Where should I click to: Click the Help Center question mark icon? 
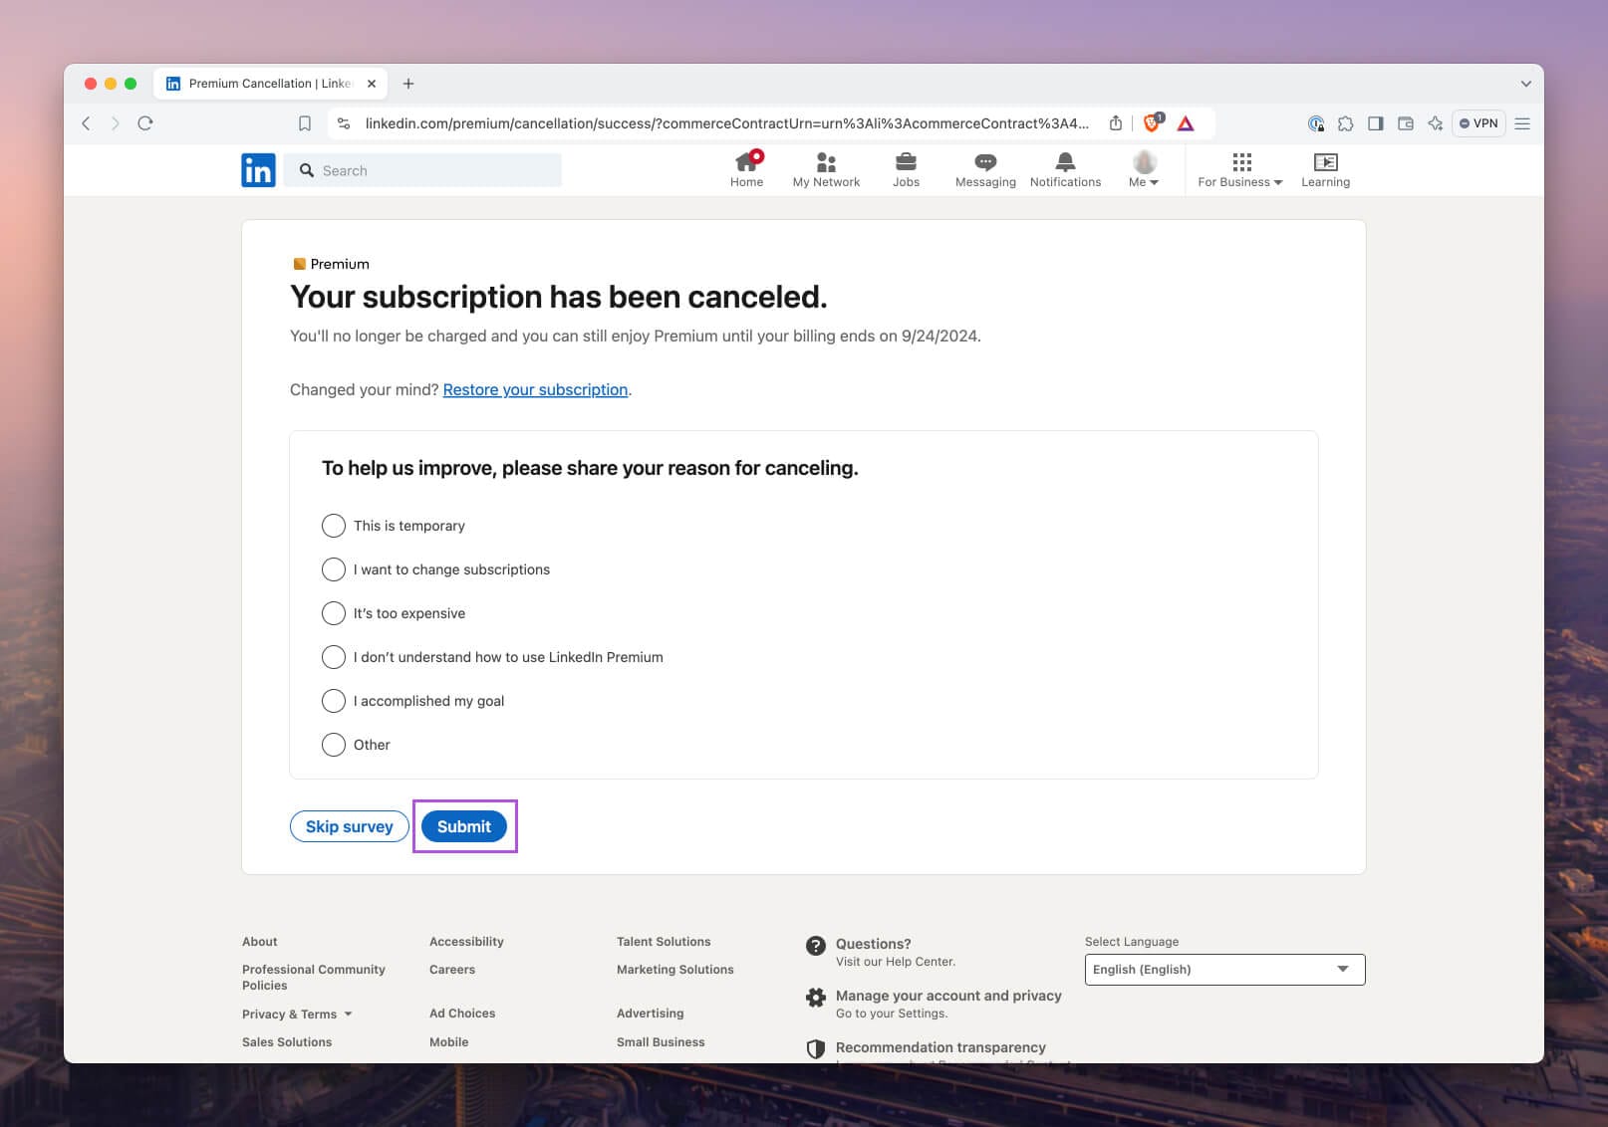(816, 946)
